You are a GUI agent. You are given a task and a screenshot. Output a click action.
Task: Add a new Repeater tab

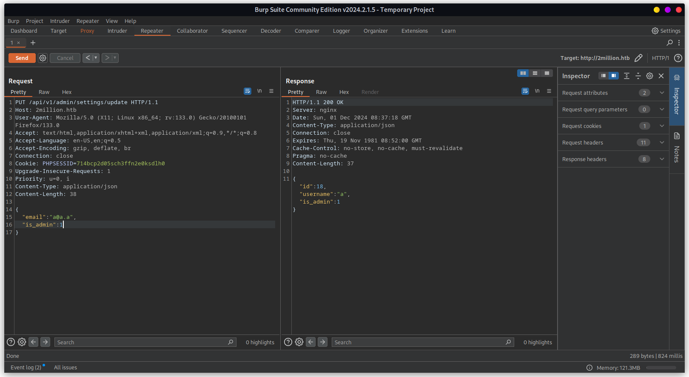[x=33, y=43]
